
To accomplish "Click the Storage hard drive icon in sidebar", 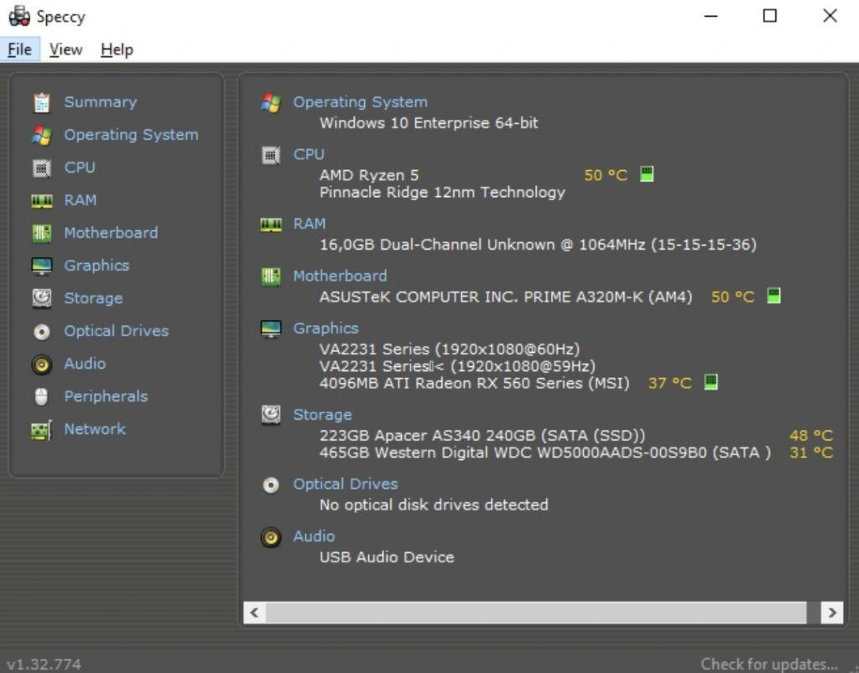I will (42, 298).
